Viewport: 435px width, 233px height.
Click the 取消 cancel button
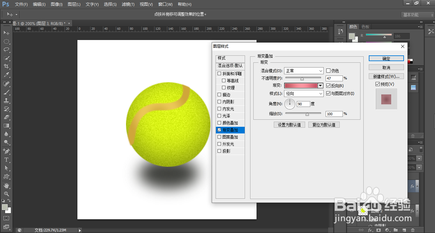pyautogui.click(x=386, y=68)
